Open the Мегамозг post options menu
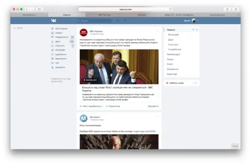The image size is (251, 164). click(x=157, y=116)
